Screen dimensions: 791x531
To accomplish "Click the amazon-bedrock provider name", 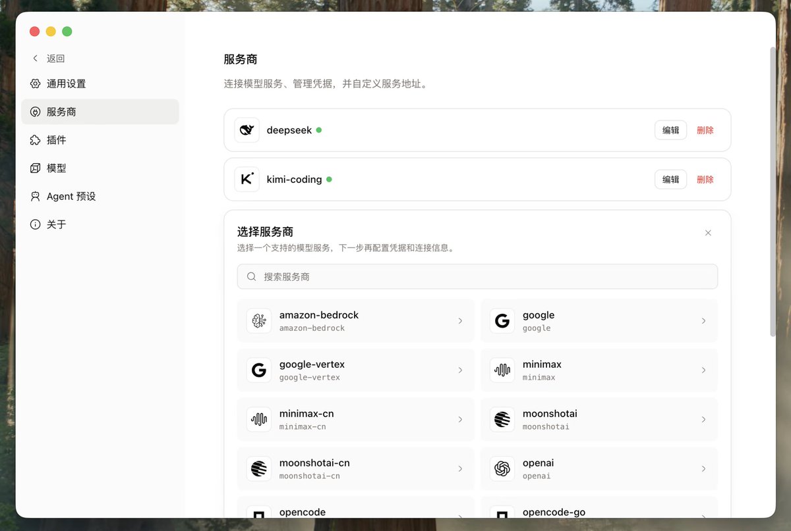I will pyautogui.click(x=319, y=315).
